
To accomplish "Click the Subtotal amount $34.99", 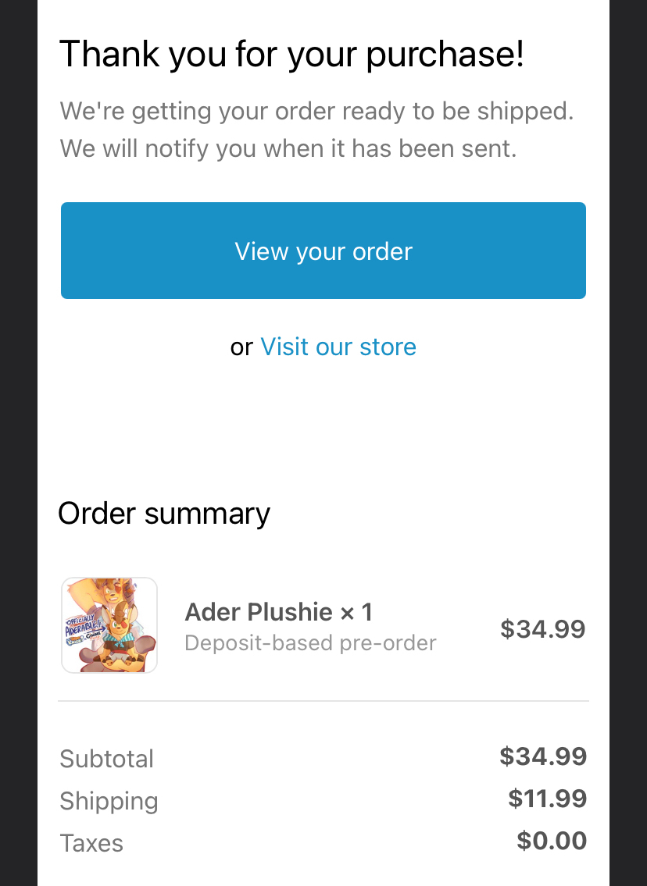I will click(543, 756).
